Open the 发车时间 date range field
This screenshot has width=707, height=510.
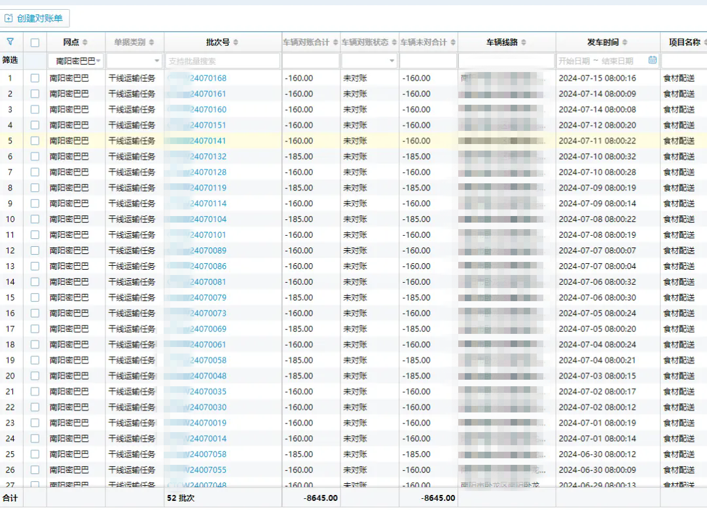pyautogui.click(x=607, y=61)
